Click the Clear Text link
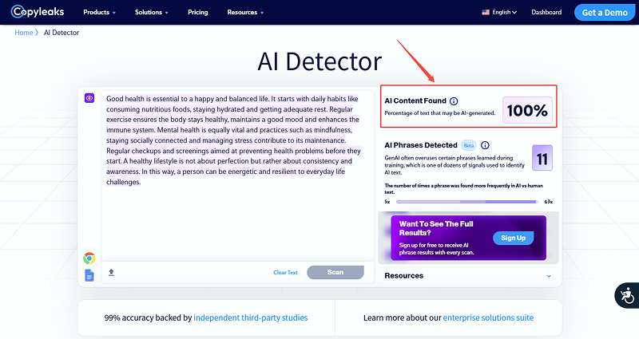639x339 pixels. 285,272
